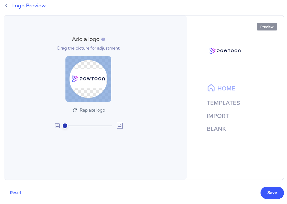Select BLANK in the preview sidebar
The width and height of the screenshot is (287, 204).
216,129
